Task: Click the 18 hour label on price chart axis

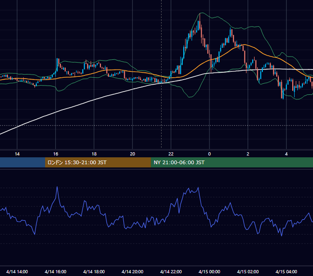Action: (94, 154)
